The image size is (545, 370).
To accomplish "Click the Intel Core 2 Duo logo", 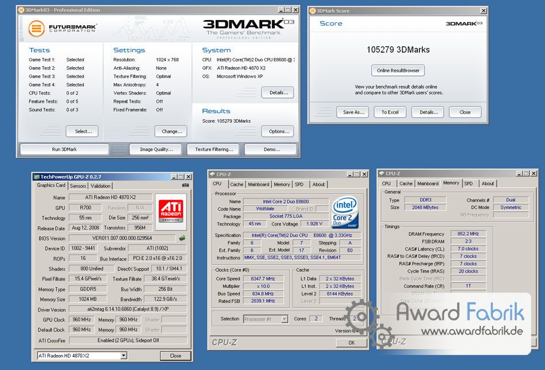I will click(344, 213).
